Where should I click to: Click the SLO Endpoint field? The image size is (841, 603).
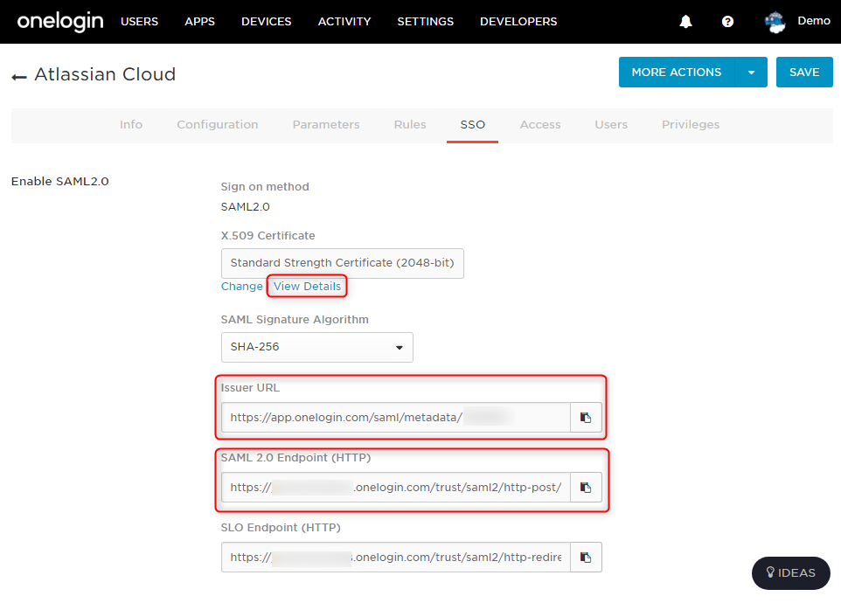[396, 558]
